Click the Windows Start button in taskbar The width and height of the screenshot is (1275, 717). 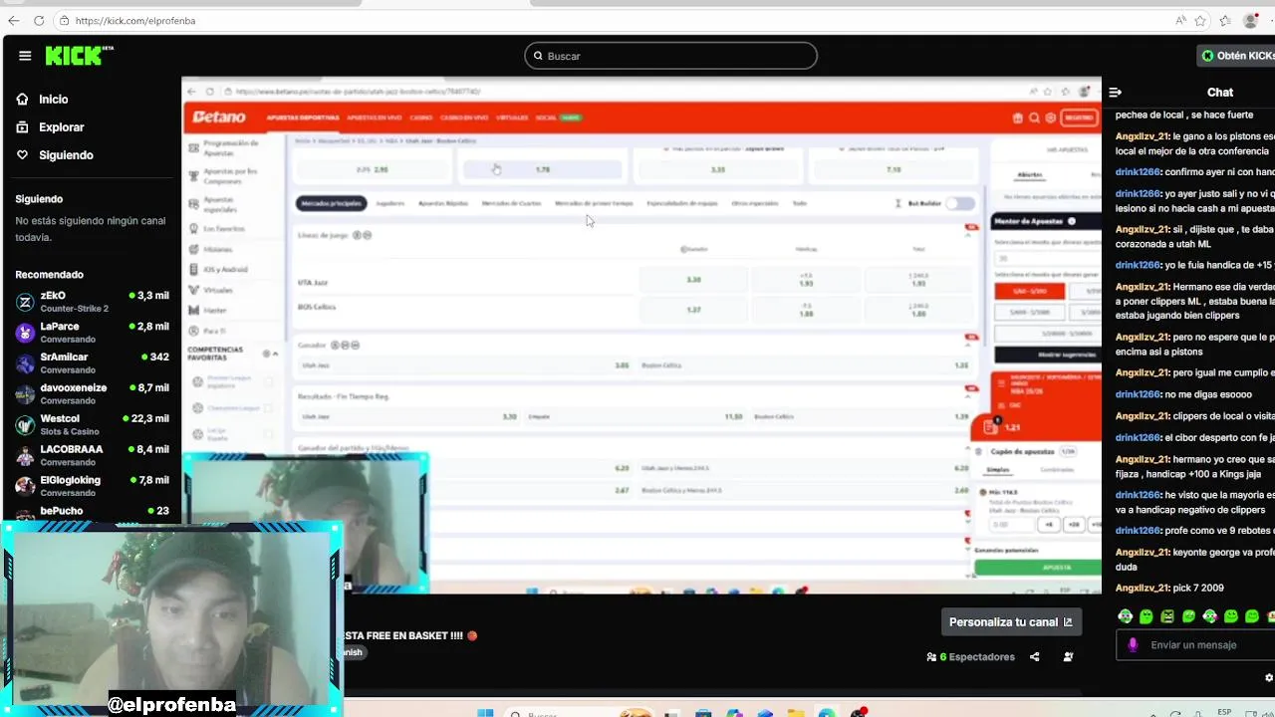(485, 713)
